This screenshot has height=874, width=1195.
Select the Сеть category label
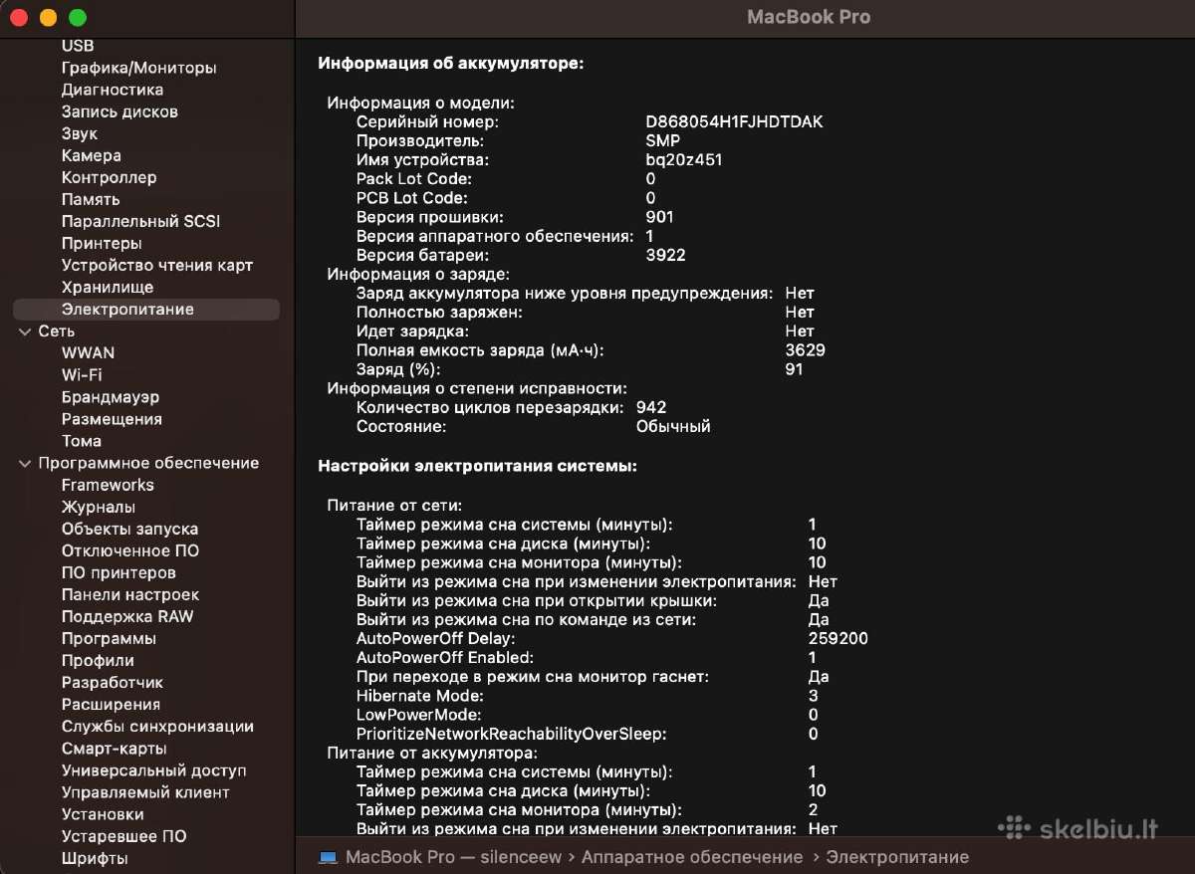[57, 331]
